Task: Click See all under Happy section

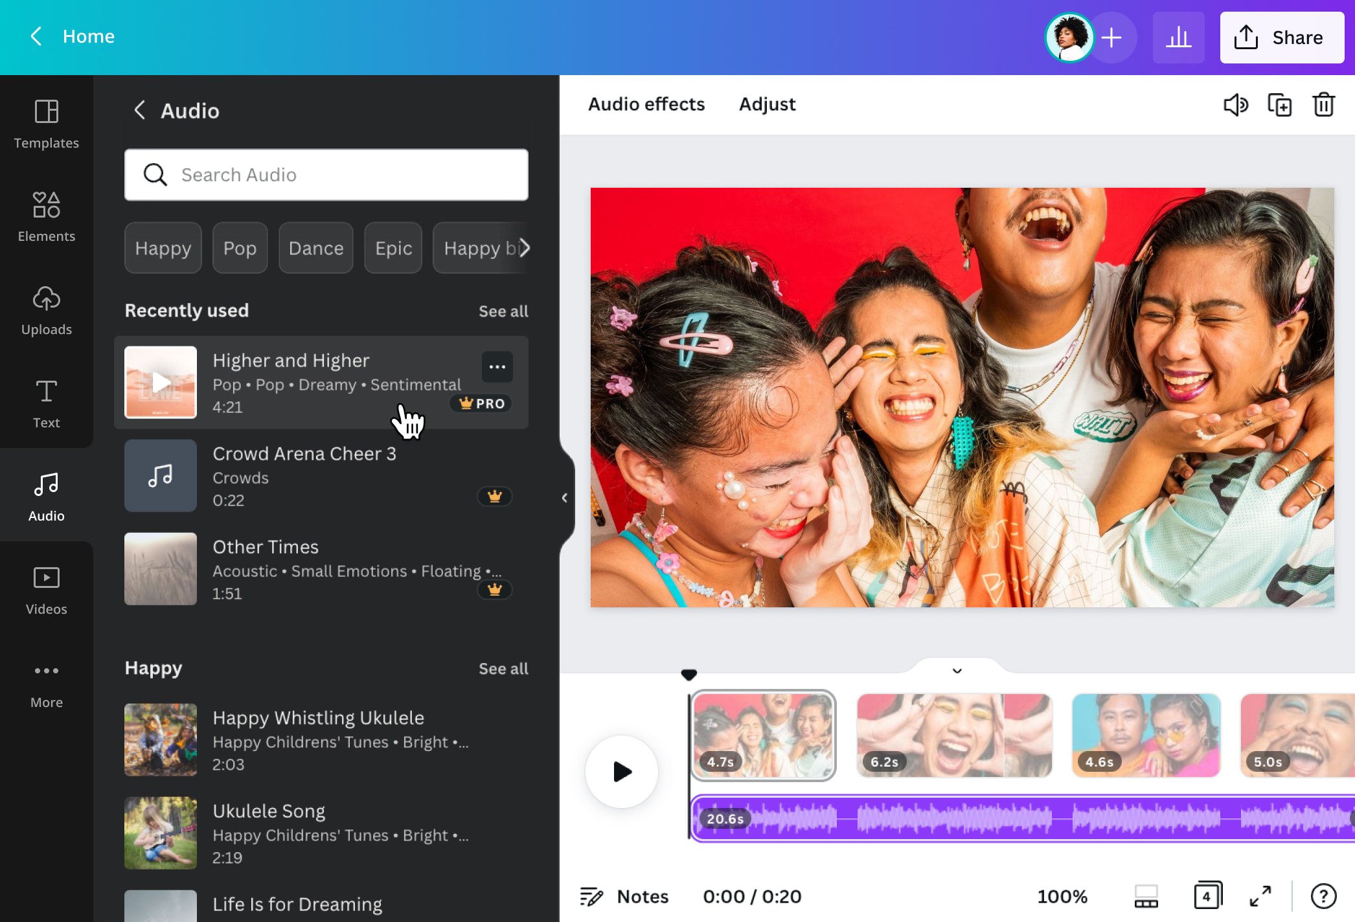Action: [x=503, y=668]
